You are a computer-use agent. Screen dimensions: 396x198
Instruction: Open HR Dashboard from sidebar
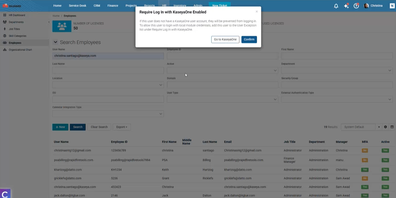pyautogui.click(x=17, y=15)
